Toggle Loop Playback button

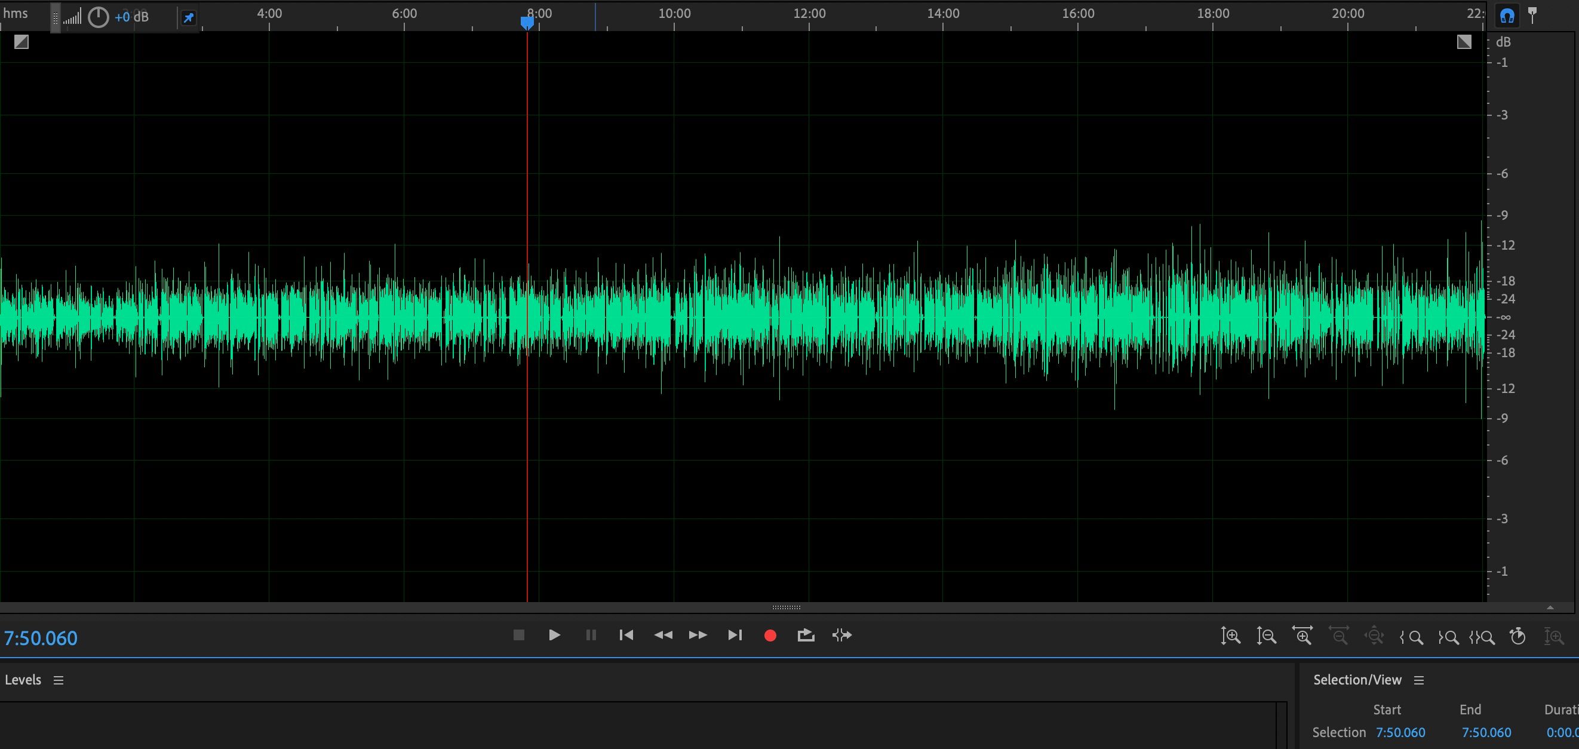point(806,635)
